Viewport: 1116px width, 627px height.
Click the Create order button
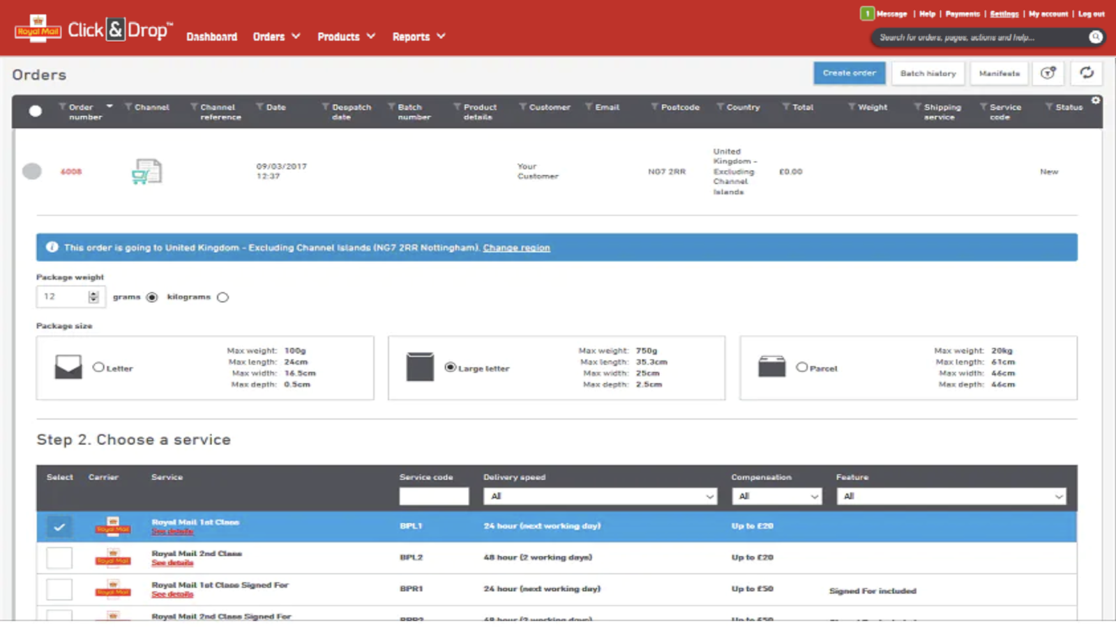point(849,73)
